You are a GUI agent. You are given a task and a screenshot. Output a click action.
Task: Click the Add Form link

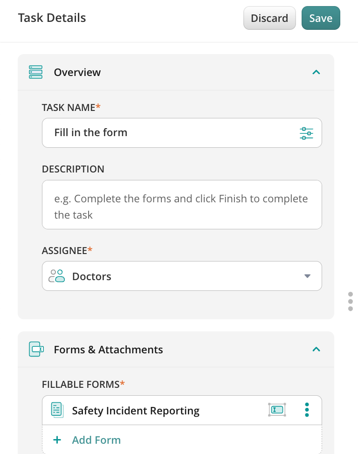tap(96, 440)
